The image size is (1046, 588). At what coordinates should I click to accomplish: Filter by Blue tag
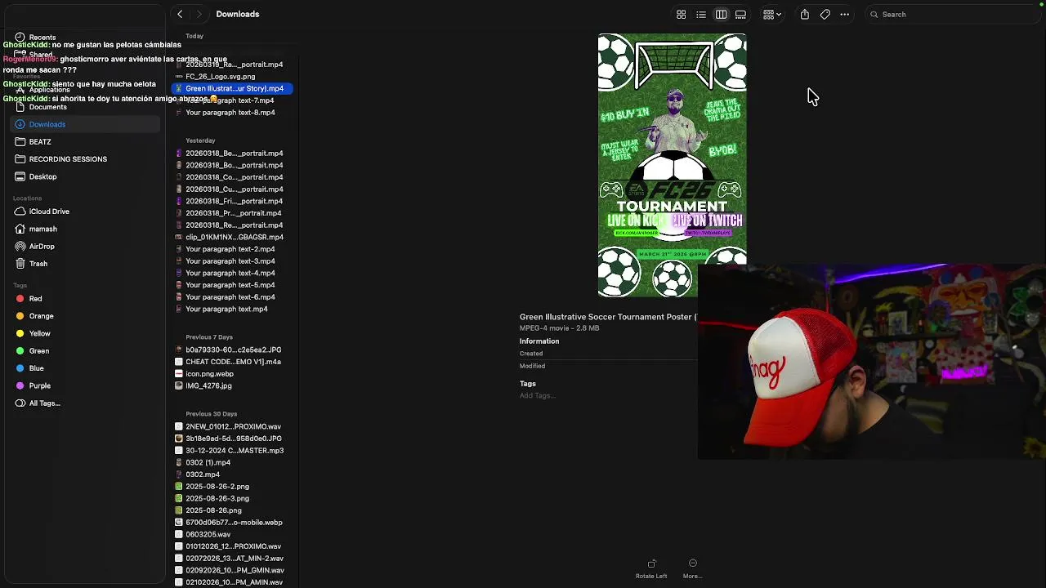pyautogui.click(x=36, y=368)
